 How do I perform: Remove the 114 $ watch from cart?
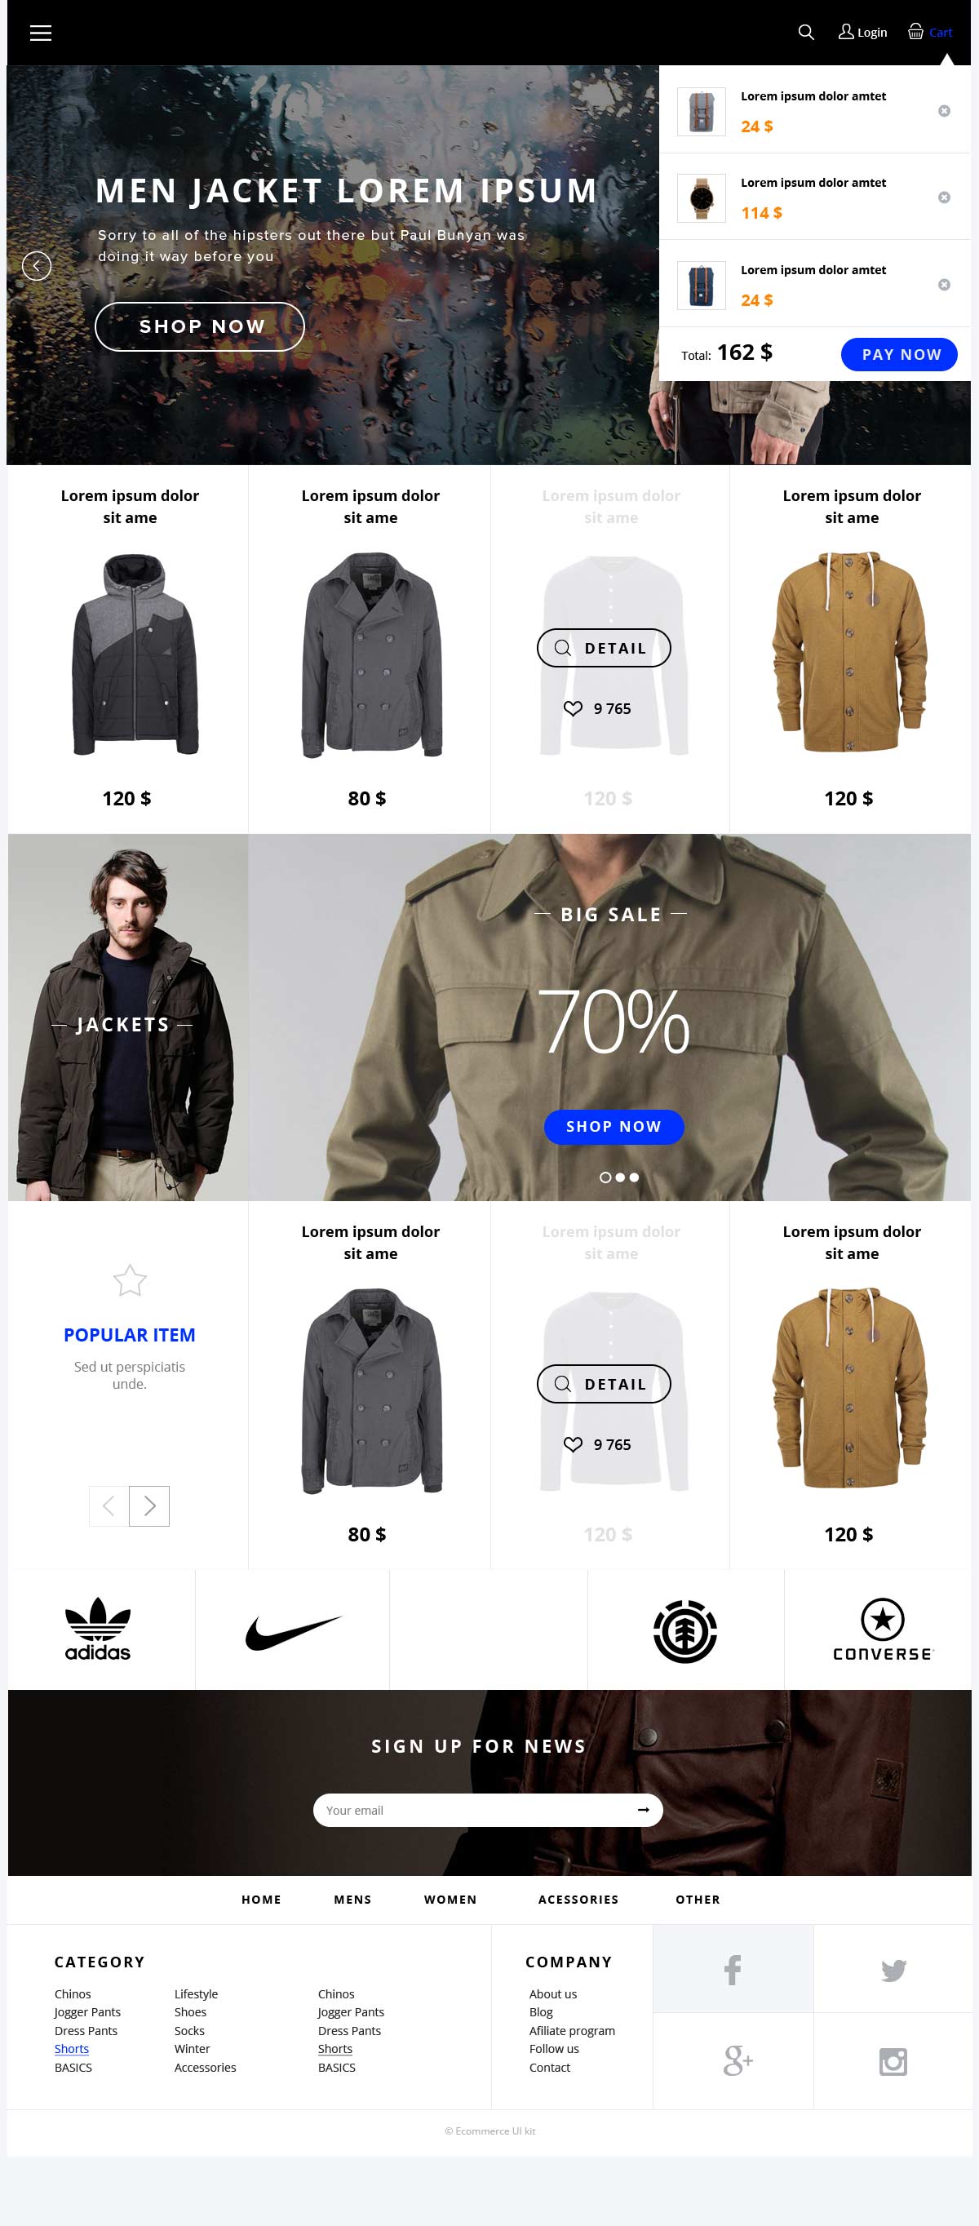click(x=944, y=197)
